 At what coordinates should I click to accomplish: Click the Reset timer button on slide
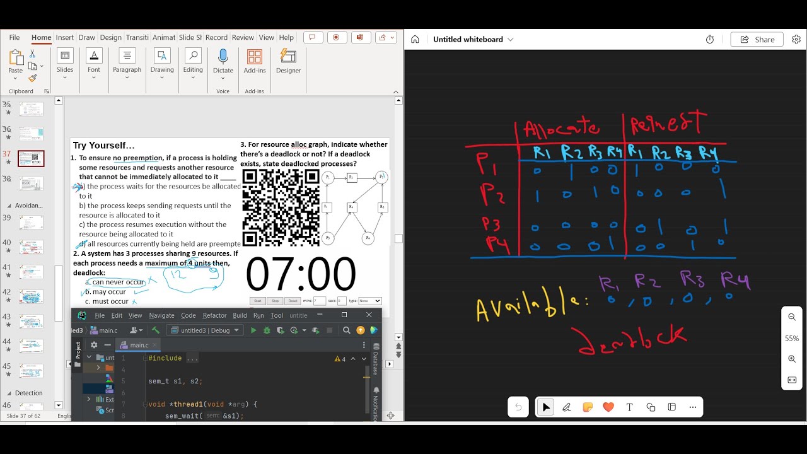(292, 301)
